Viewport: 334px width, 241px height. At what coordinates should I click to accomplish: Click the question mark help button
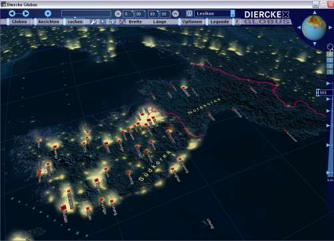[237, 22]
